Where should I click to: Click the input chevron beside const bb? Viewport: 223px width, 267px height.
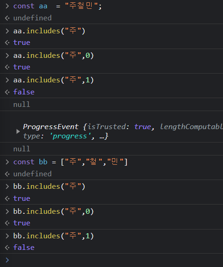[7, 162]
